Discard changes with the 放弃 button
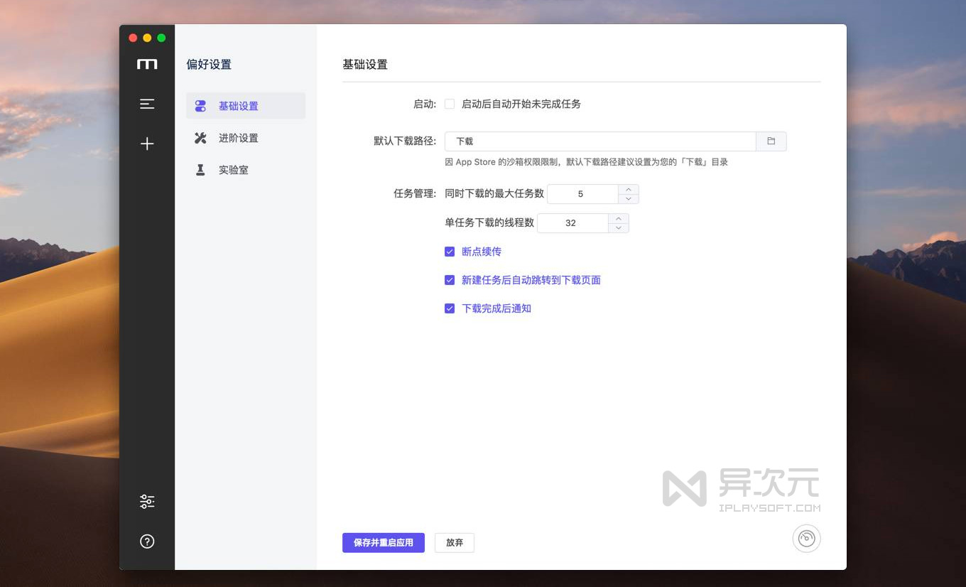This screenshot has width=966, height=587. click(x=454, y=542)
